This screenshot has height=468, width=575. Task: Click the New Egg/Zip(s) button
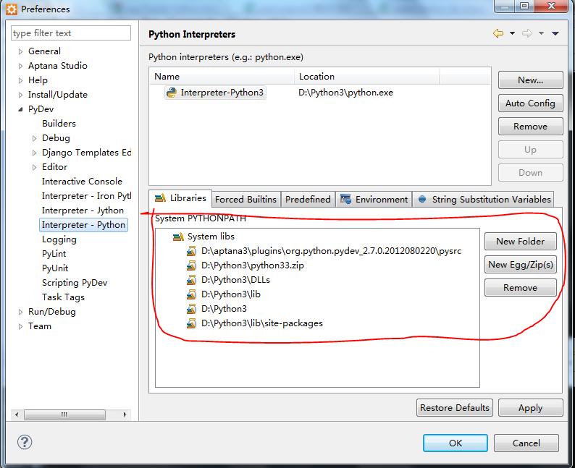tap(521, 265)
